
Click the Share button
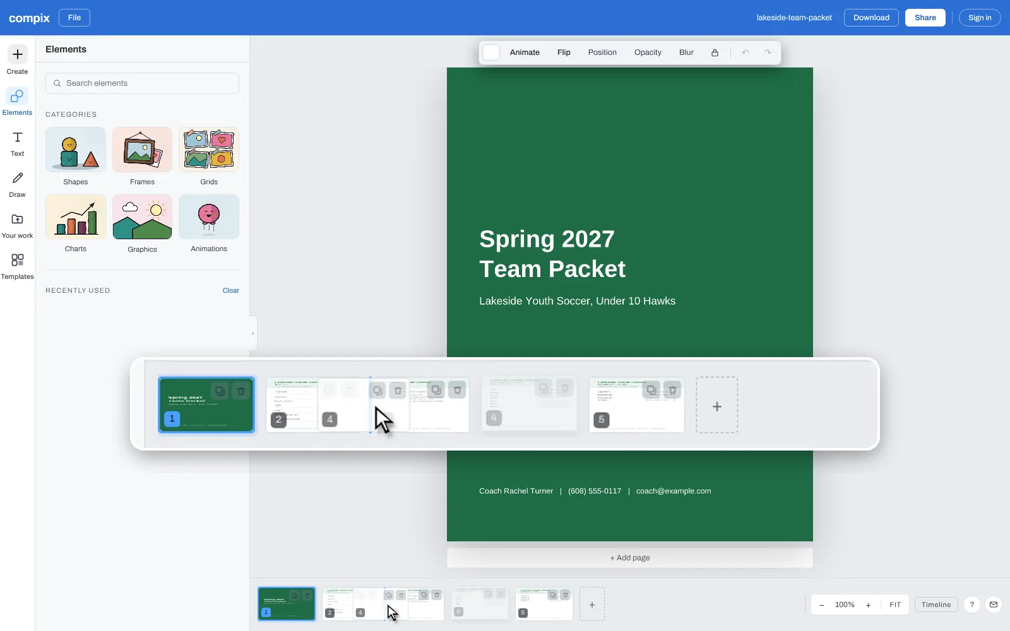pos(925,18)
